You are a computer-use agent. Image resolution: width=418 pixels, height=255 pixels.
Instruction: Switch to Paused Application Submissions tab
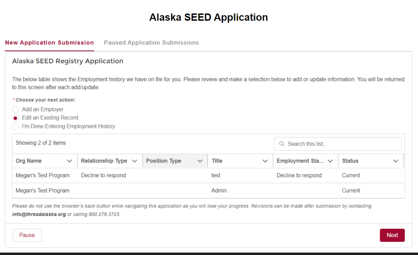(151, 42)
